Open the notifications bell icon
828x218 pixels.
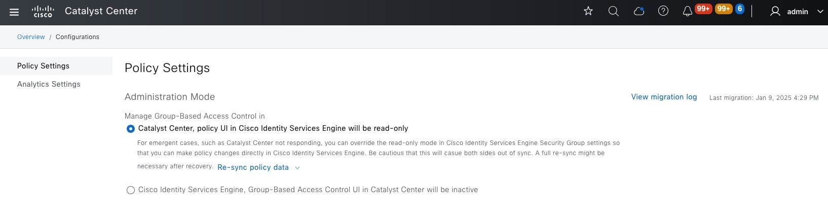point(687,12)
